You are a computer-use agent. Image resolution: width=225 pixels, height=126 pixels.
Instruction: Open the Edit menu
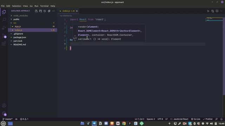[8, 6]
